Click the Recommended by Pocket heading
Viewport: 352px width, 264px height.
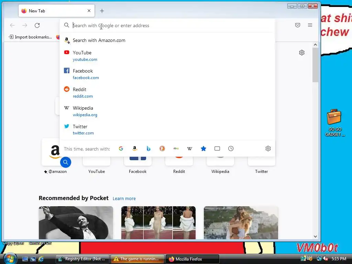pos(74,198)
